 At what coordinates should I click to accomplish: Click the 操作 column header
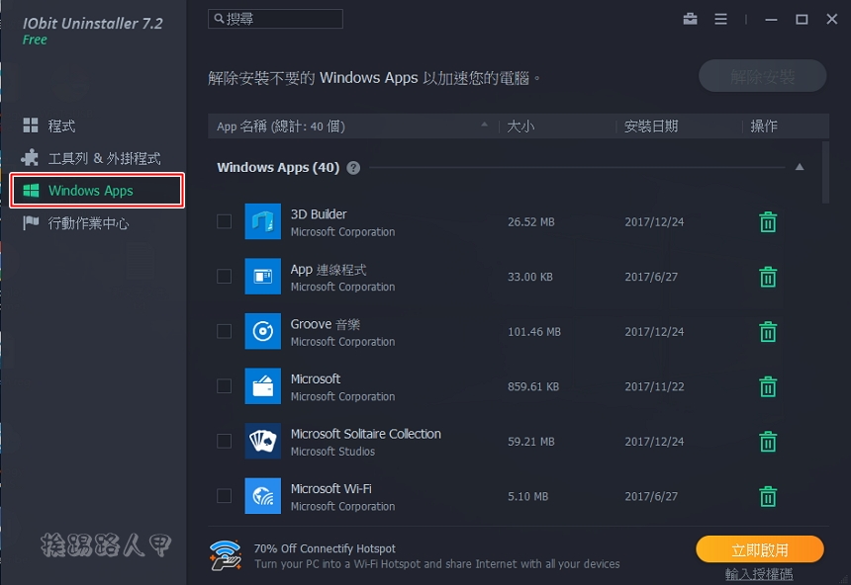(x=764, y=125)
